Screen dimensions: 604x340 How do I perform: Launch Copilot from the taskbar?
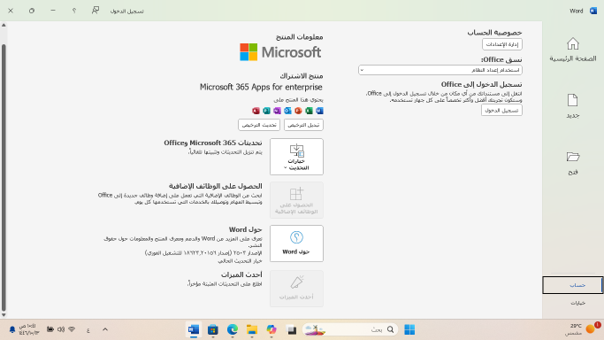click(271, 329)
